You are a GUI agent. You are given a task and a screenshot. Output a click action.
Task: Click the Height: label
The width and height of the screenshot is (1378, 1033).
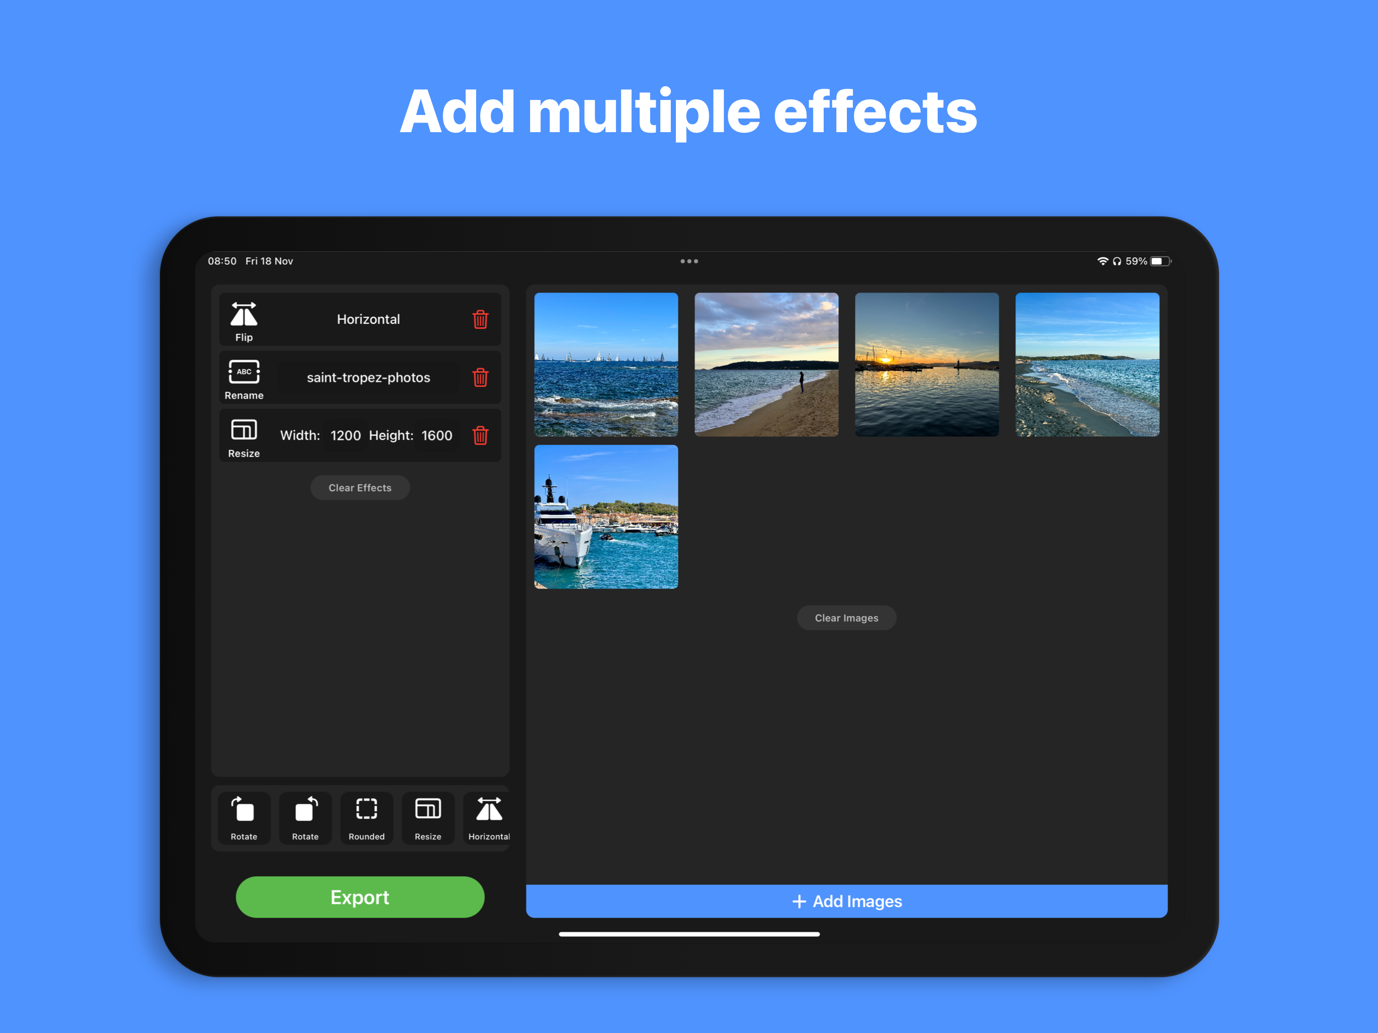click(391, 435)
